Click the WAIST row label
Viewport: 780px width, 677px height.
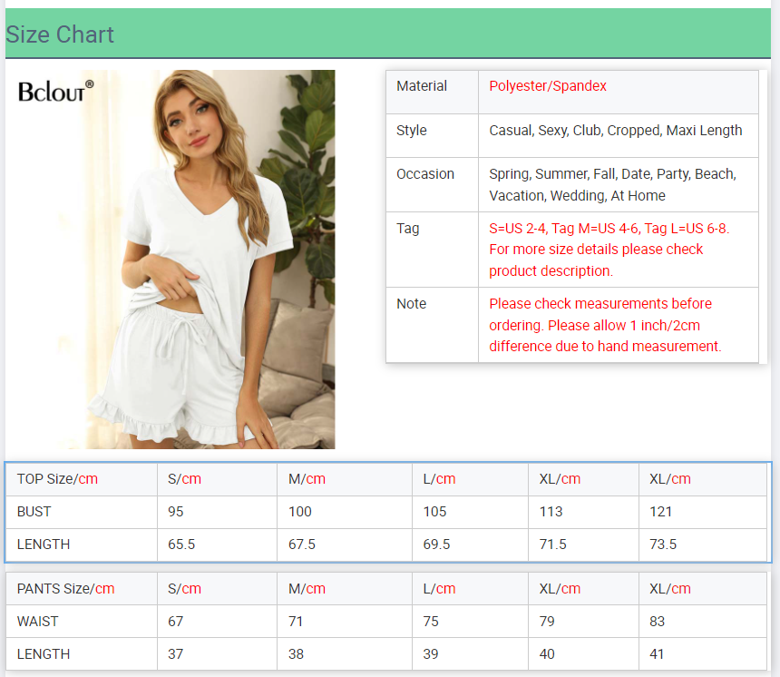(37, 622)
